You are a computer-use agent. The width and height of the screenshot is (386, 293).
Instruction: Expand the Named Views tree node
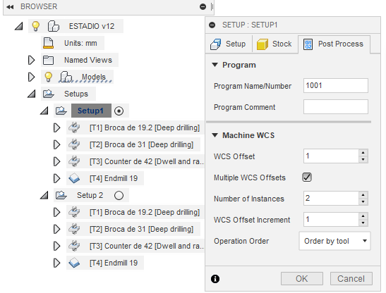click(31, 60)
